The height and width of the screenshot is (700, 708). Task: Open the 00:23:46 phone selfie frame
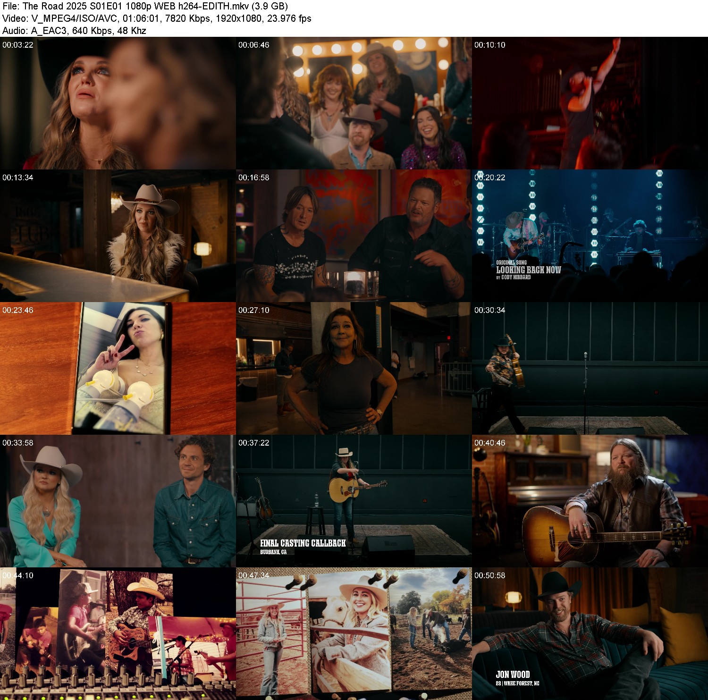point(118,369)
